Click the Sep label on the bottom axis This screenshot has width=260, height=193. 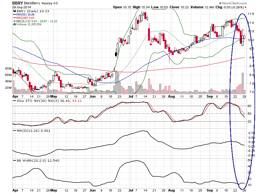tap(210, 190)
